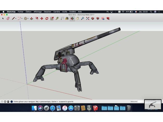Open the Outils menu

pyautogui.click(x=65, y=12)
